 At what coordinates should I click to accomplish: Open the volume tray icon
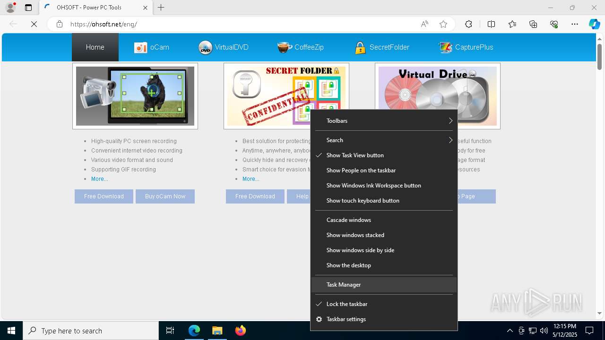coord(544,331)
